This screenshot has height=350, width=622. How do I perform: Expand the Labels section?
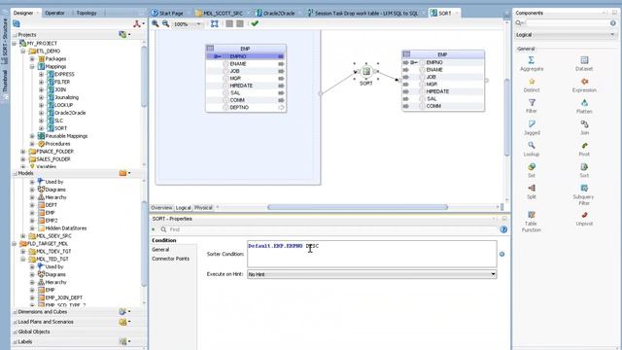(x=16, y=341)
